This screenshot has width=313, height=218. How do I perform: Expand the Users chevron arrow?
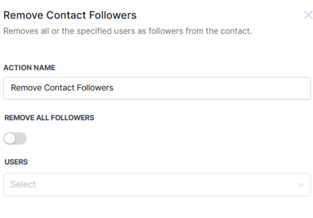301,185
